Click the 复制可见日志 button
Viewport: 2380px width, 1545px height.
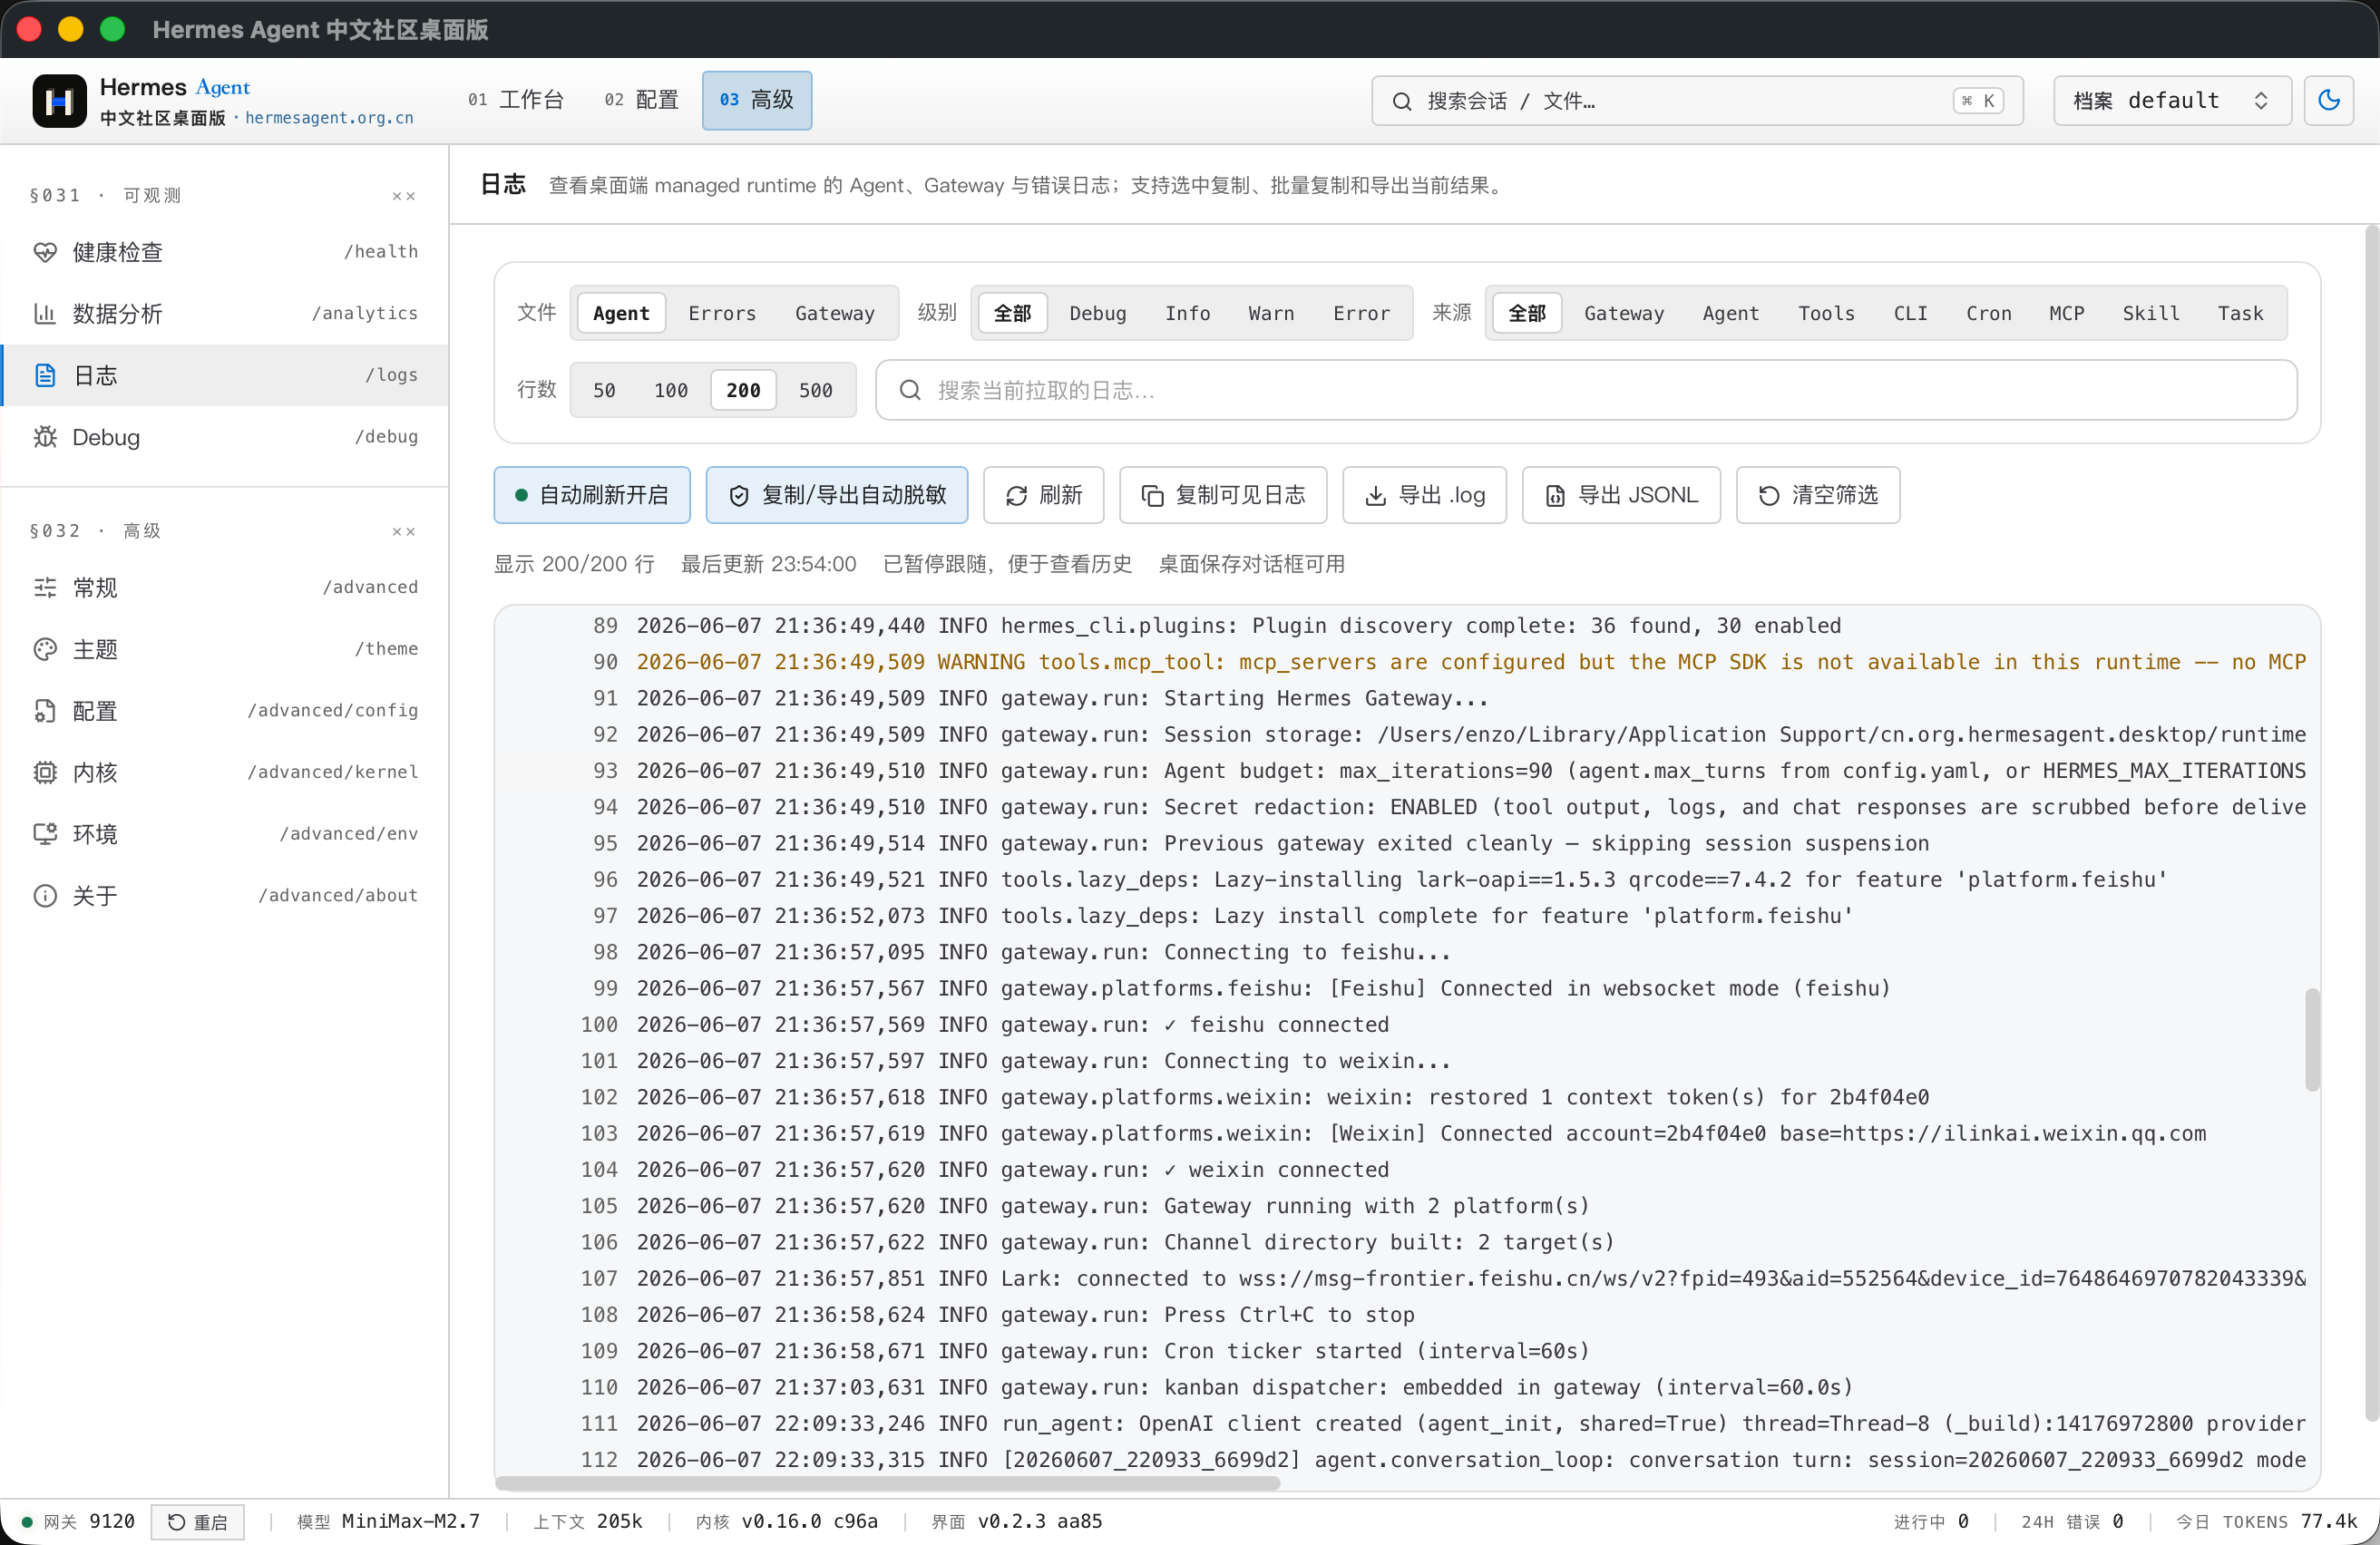[x=1223, y=496]
